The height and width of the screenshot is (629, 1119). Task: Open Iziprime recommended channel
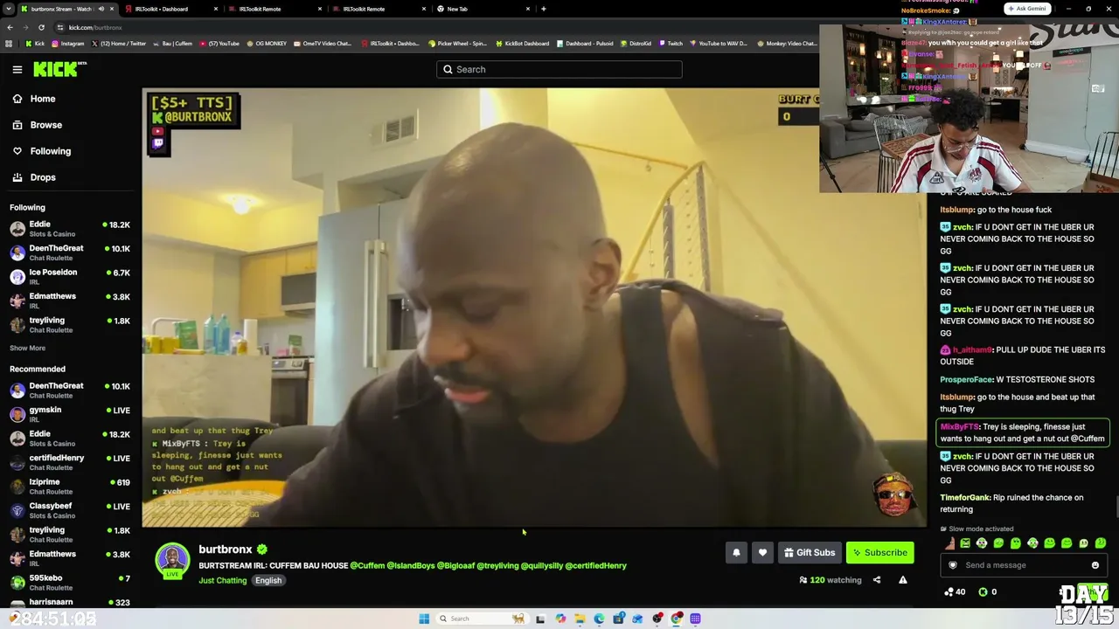point(70,486)
